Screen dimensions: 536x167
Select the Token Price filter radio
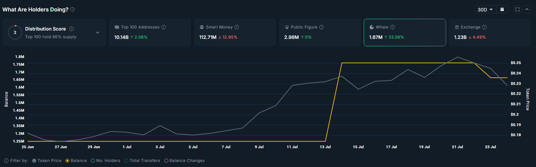pyautogui.click(x=34, y=161)
